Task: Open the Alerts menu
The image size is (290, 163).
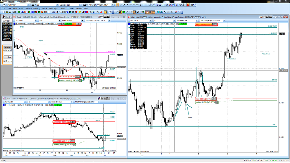Action: (x=44, y=8)
